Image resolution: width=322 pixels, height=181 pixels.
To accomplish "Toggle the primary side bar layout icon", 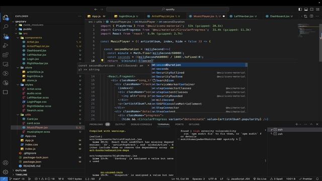I will (300, 10).
